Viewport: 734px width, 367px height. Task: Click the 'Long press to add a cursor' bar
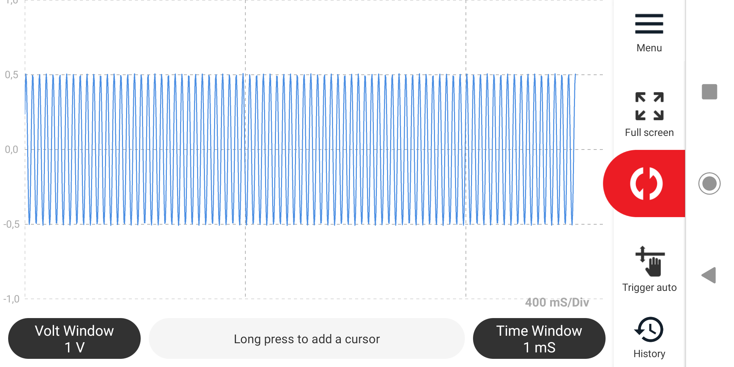pos(307,338)
